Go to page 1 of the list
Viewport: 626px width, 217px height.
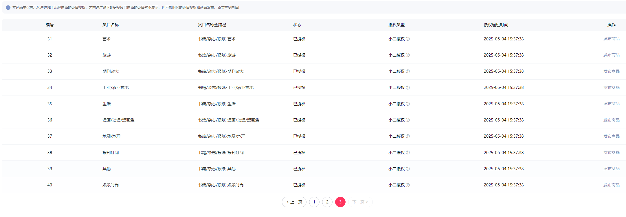[314, 202]
